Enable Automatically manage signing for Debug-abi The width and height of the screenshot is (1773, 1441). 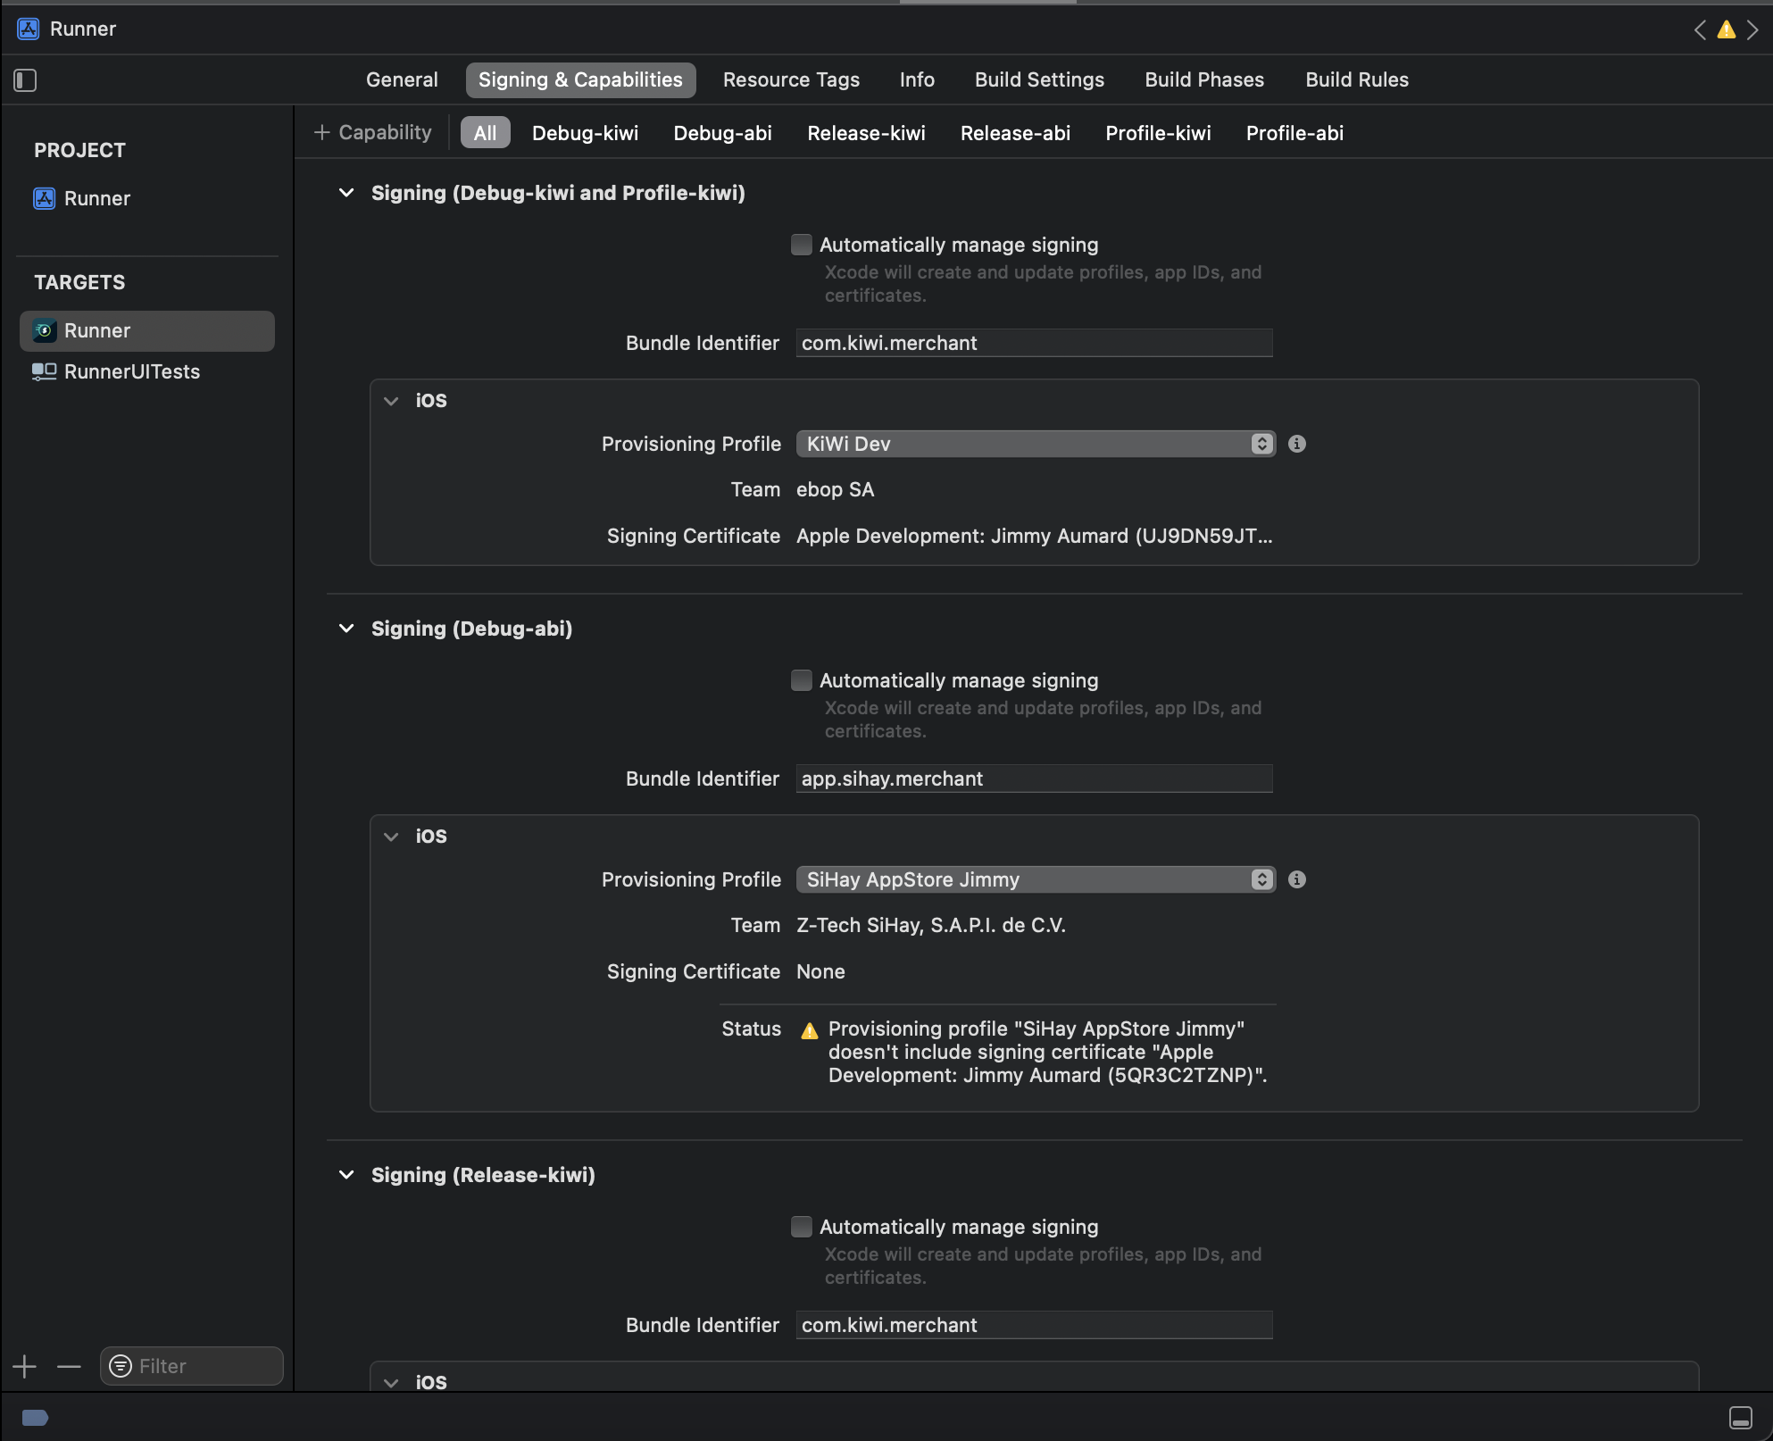801,679
